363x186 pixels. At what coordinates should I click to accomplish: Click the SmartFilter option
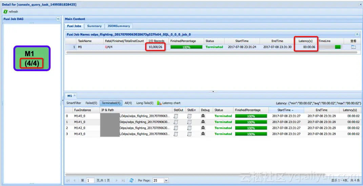[74, 103]
